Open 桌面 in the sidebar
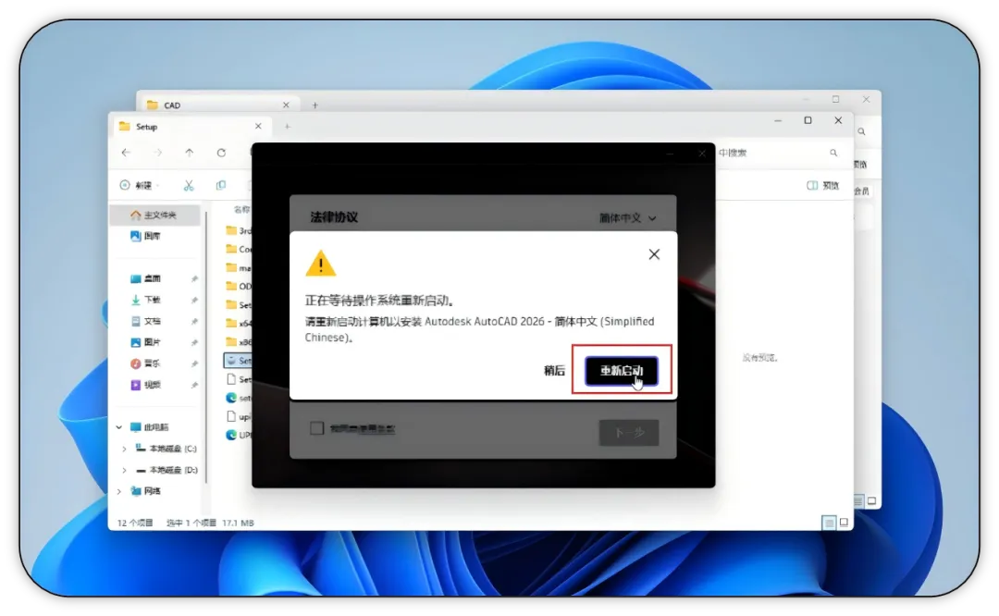 pos(146,279)
